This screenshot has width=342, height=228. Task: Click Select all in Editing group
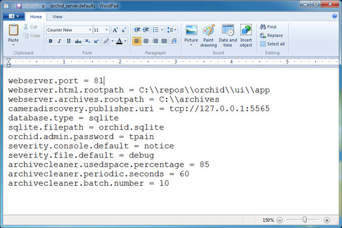(x=272, y=44)
